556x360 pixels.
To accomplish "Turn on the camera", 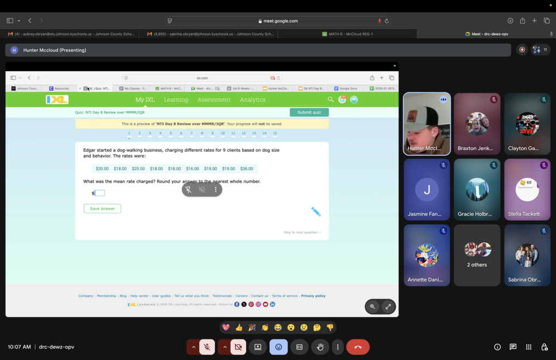I will click(238, 347).
